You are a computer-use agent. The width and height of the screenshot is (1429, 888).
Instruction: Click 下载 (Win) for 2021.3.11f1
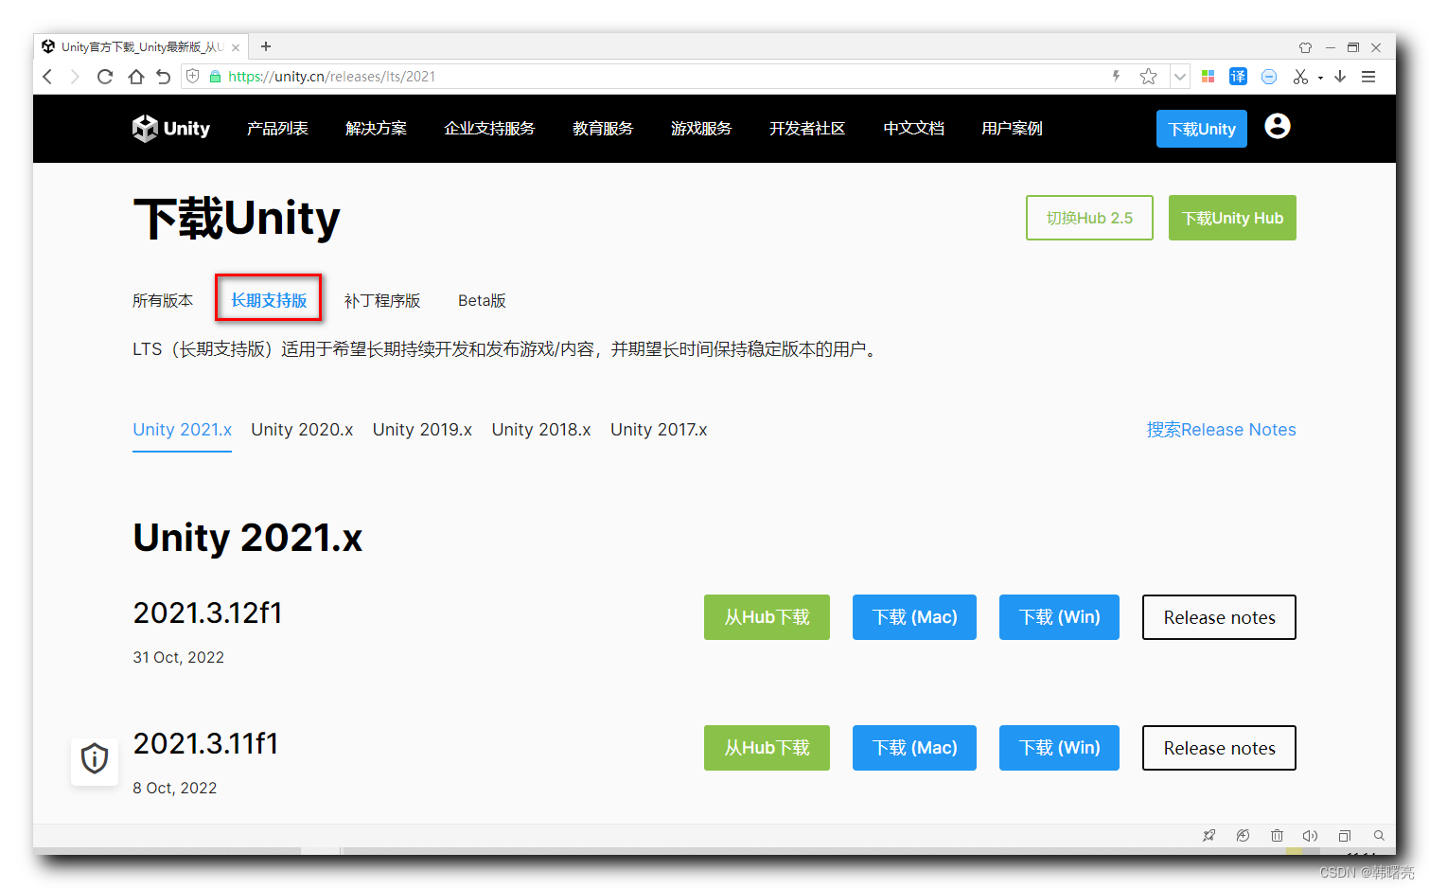[1059, 748]
